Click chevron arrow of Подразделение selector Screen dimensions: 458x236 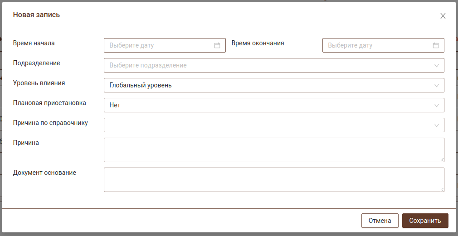pos(437,65)
